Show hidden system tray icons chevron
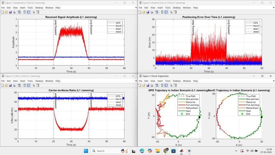The image size is (275, 155). click(236, 151)
